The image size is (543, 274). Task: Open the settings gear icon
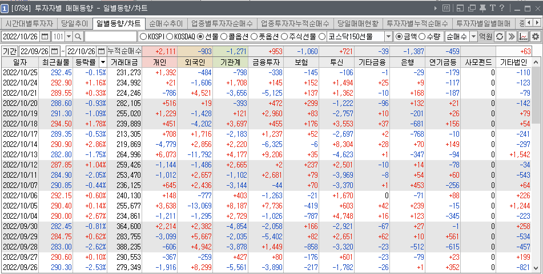point(536,36)
